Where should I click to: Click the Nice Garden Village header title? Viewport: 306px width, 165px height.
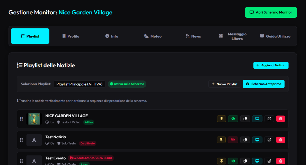pos(85,12)
